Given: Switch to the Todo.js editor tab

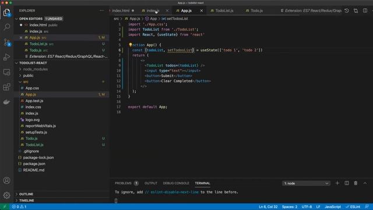Looking at the screenshot, I should (256, 10).
